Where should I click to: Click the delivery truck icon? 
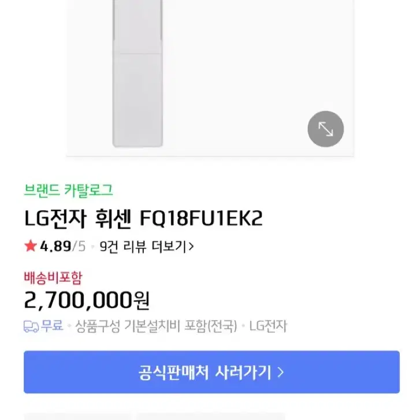click(31, 326)
